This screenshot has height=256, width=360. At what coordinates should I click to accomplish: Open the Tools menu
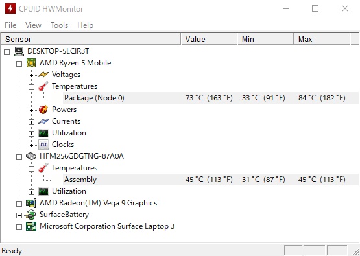pyautogui.click(x=59, y=25)
